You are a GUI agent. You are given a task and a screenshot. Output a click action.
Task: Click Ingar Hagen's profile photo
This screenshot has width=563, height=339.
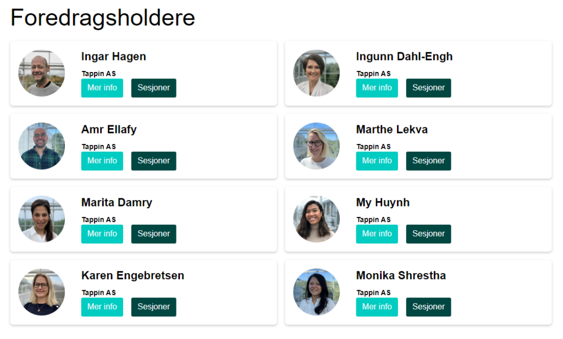pos(42,73)
